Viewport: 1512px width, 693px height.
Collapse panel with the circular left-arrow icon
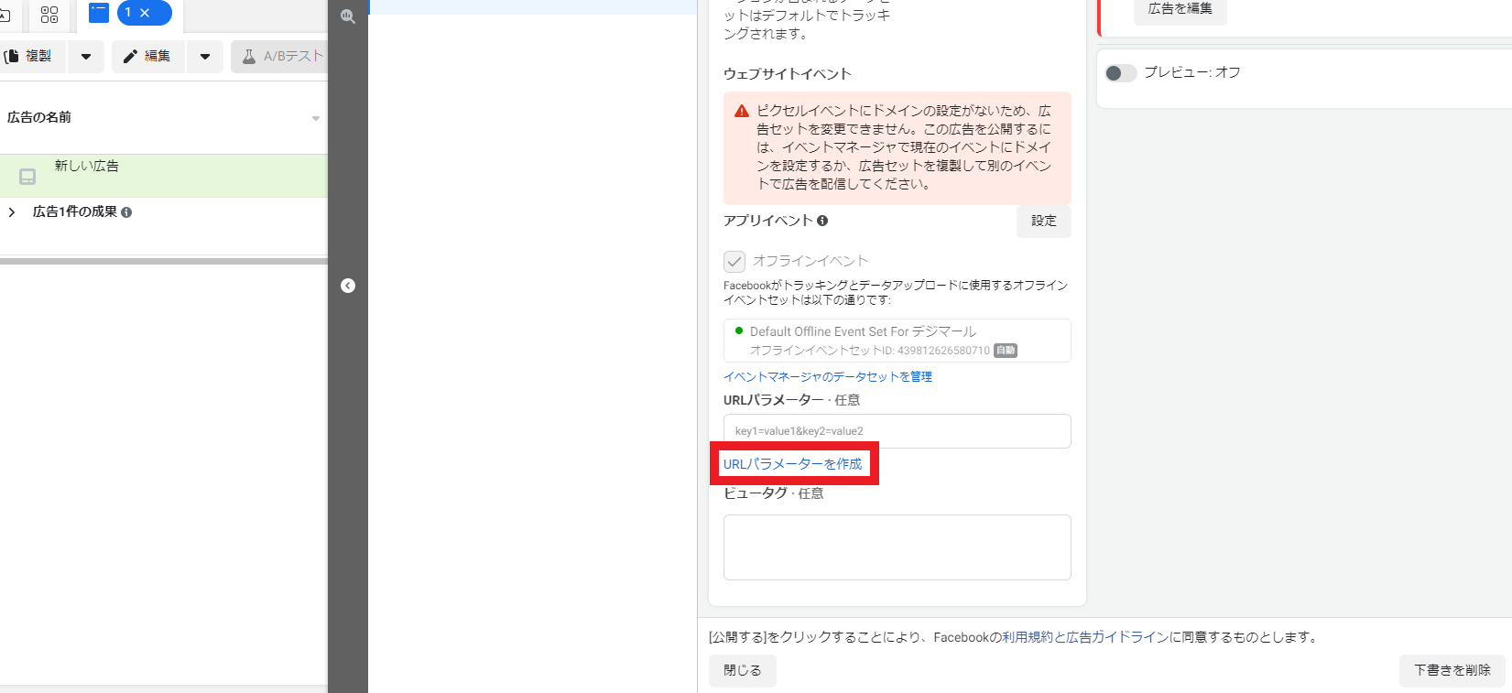click(348, 286)
